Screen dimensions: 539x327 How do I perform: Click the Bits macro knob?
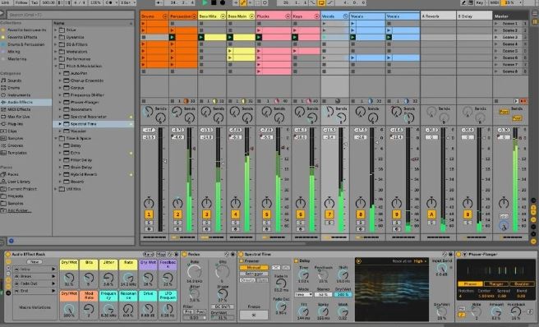[89, 278]
